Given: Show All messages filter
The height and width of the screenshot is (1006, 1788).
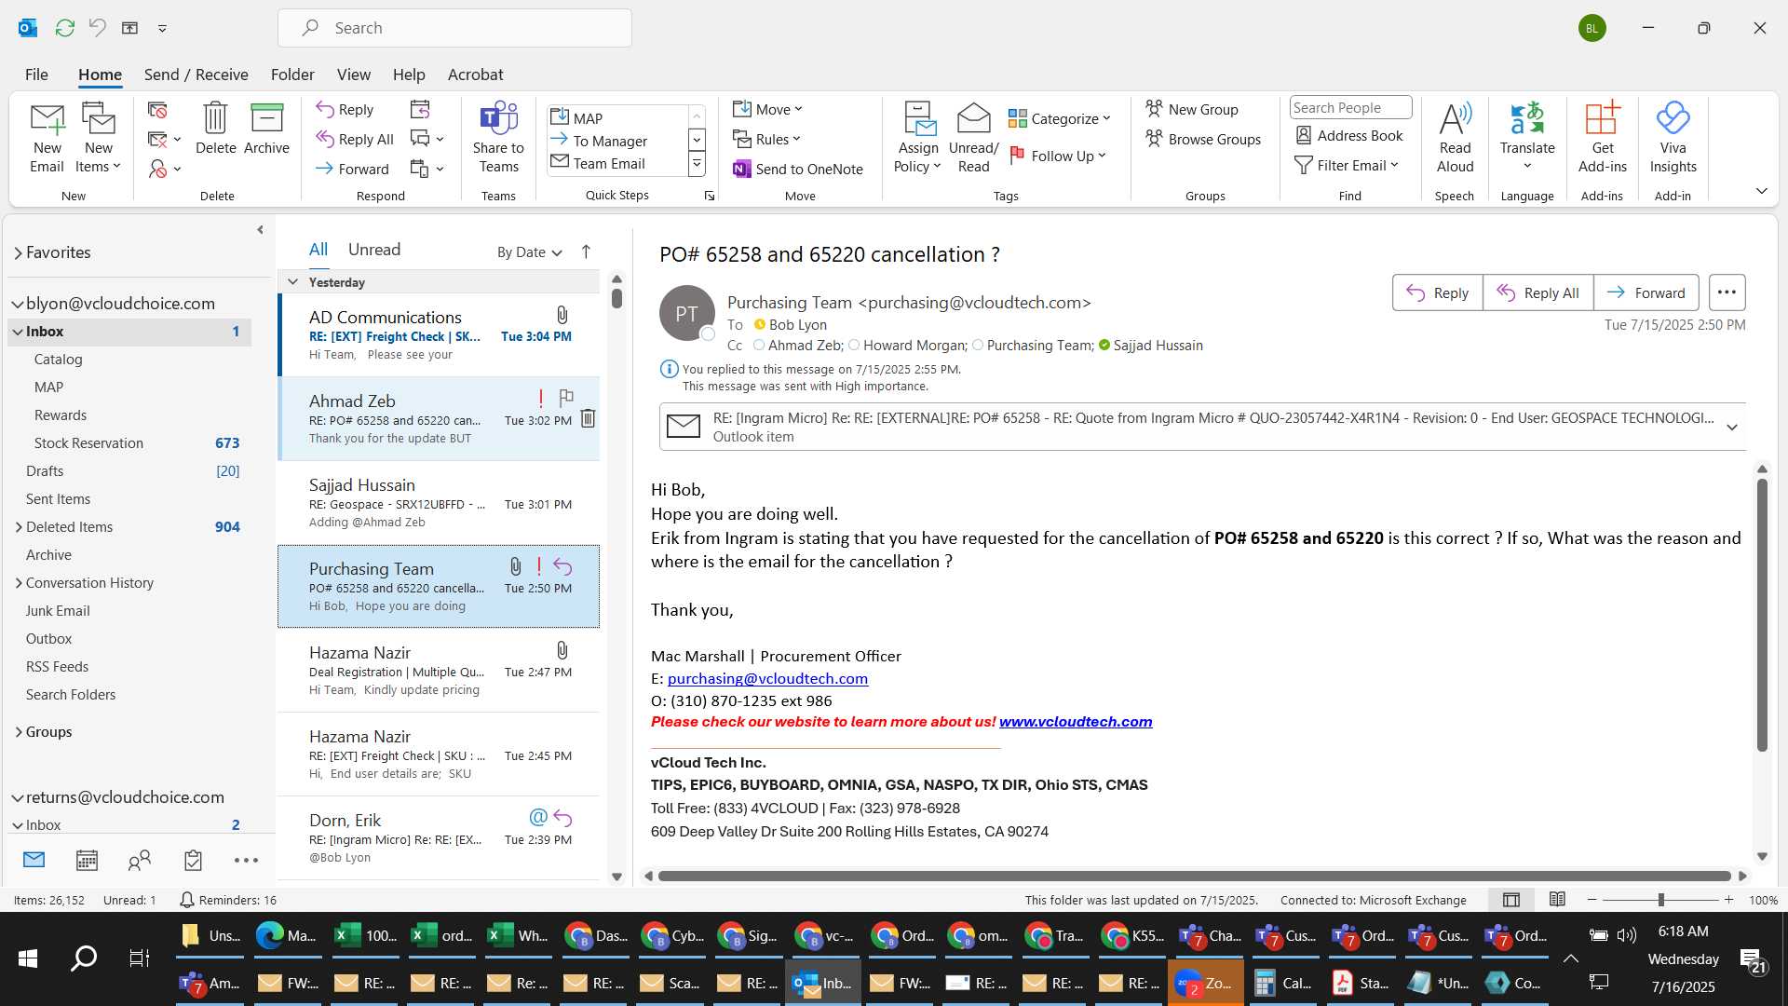Looking at the screenshot, I should (318, 250).
